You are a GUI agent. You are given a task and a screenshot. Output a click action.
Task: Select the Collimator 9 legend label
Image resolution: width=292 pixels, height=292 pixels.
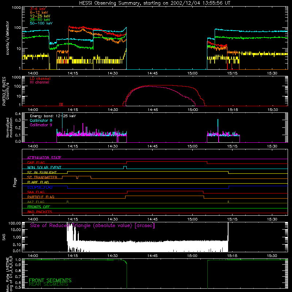pos(41,125)
